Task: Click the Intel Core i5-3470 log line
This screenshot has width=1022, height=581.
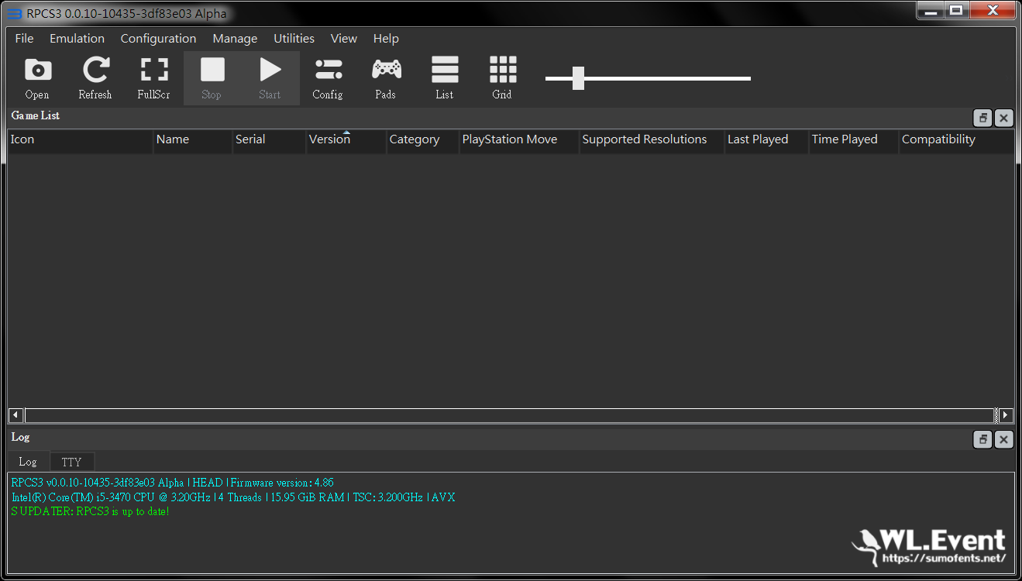Action: point(233,497)
